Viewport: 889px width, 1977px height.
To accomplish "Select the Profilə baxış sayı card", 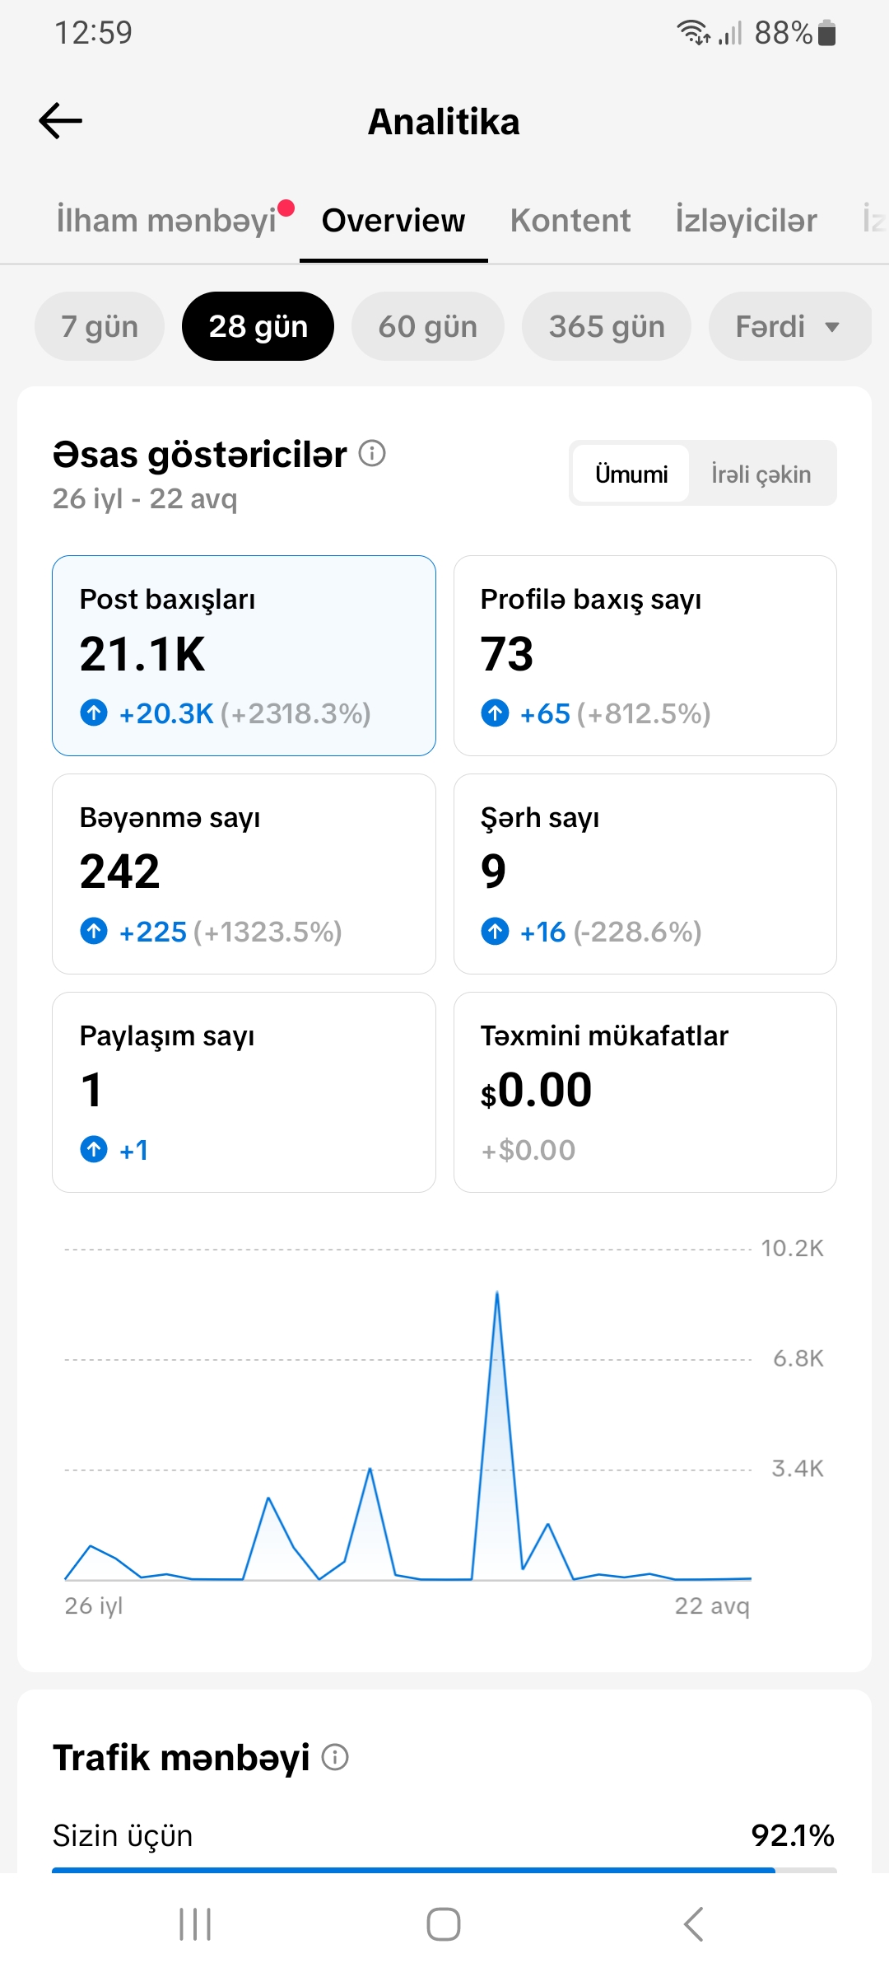I will [645, 656].
